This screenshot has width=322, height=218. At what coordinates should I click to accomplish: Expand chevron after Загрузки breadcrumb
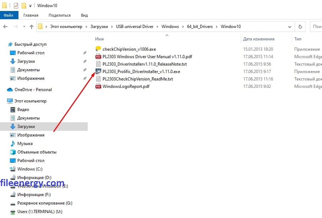tap(112, 27)
